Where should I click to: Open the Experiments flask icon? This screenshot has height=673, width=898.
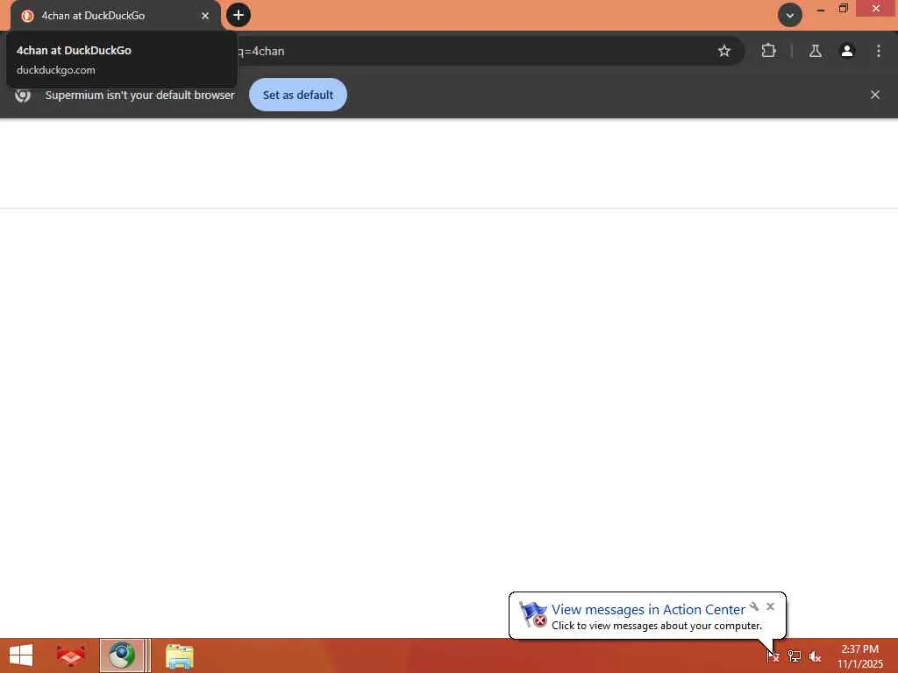tap(815, 51)
